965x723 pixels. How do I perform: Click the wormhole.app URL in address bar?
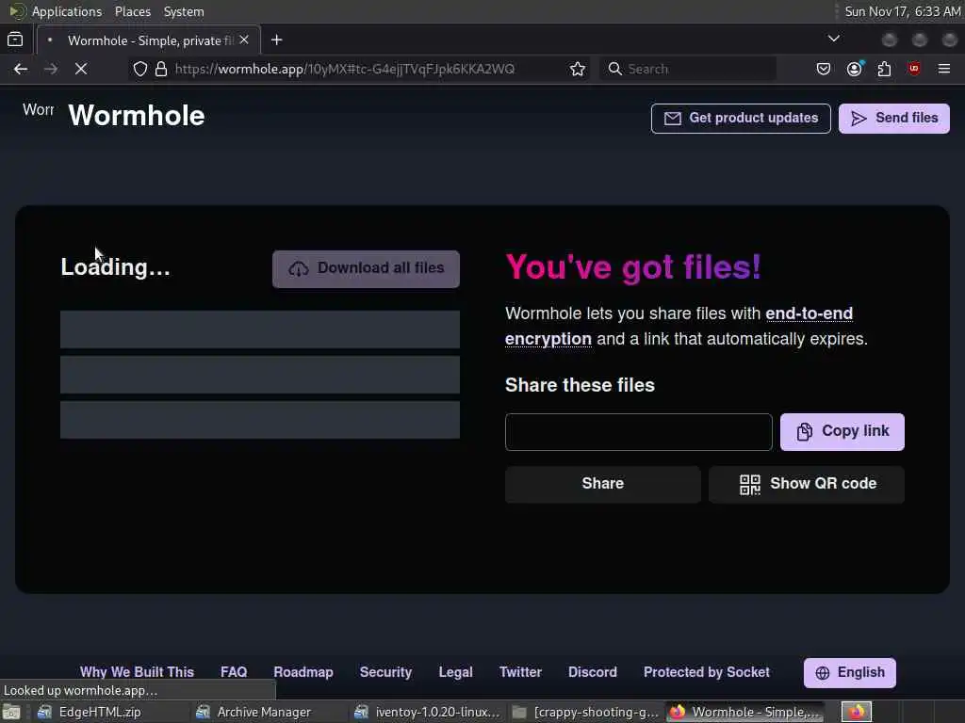(345, 69)
